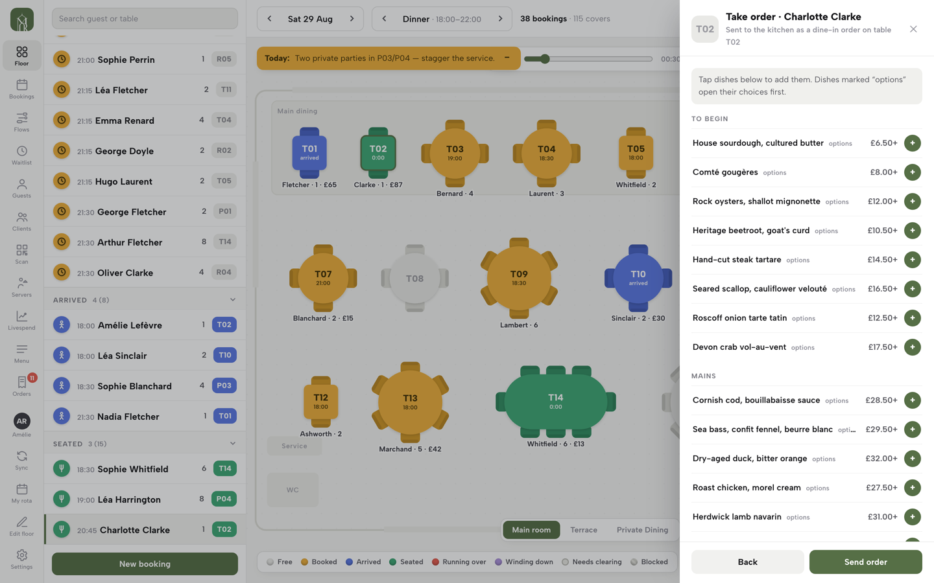Image resolution: width=934 pixels, height=583 pixels.
Task: Collapse the Seated bookings section
Action: (233, 444)
